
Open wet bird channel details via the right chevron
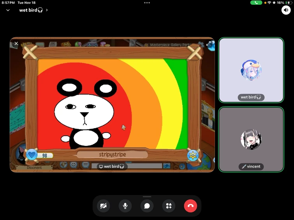(x=47, y=10)
